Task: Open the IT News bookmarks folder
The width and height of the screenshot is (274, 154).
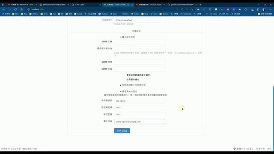Action: (34, 14)
